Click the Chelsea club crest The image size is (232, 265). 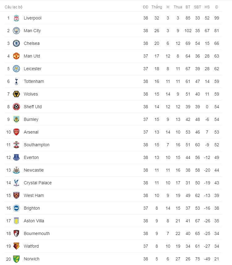pos(16,43)
